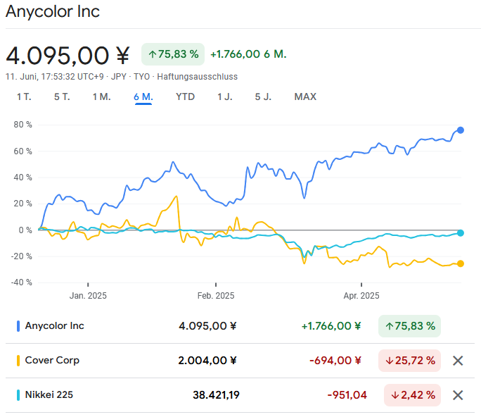Click yellow color marker beside Cover Corp
The height and width of the screenshot is (417, 481).
[18, 361]
